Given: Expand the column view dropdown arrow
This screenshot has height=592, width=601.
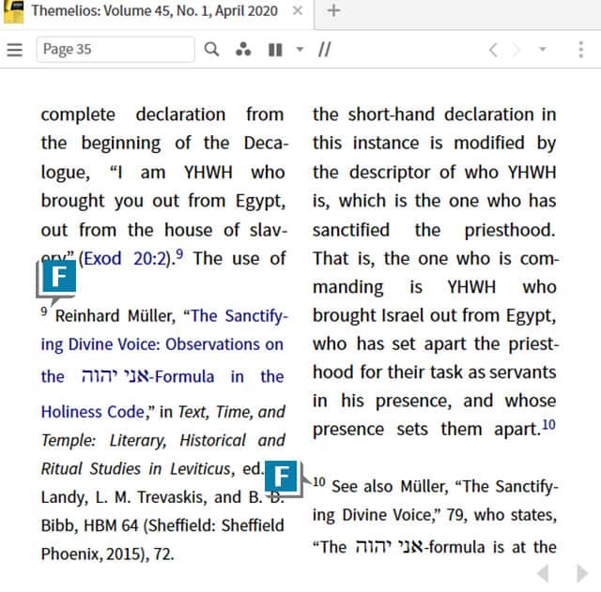Looking at the screenshot, I should 300,50.
